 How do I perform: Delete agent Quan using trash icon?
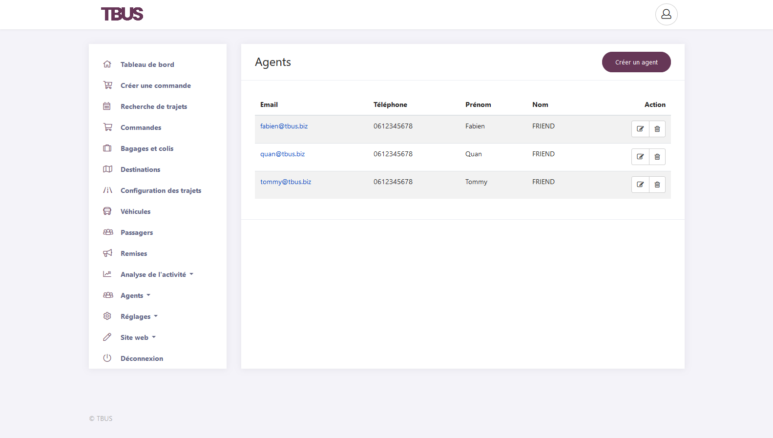pos(657,157)
